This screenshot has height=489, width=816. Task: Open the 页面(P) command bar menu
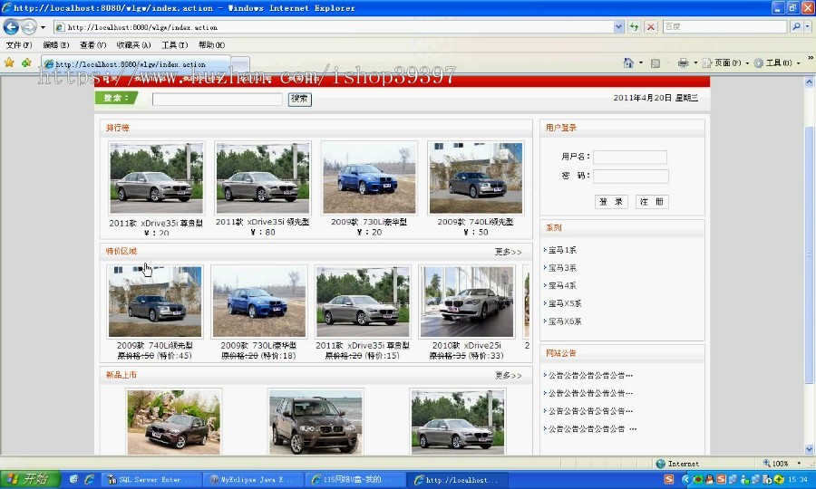(x=725, y=62)
